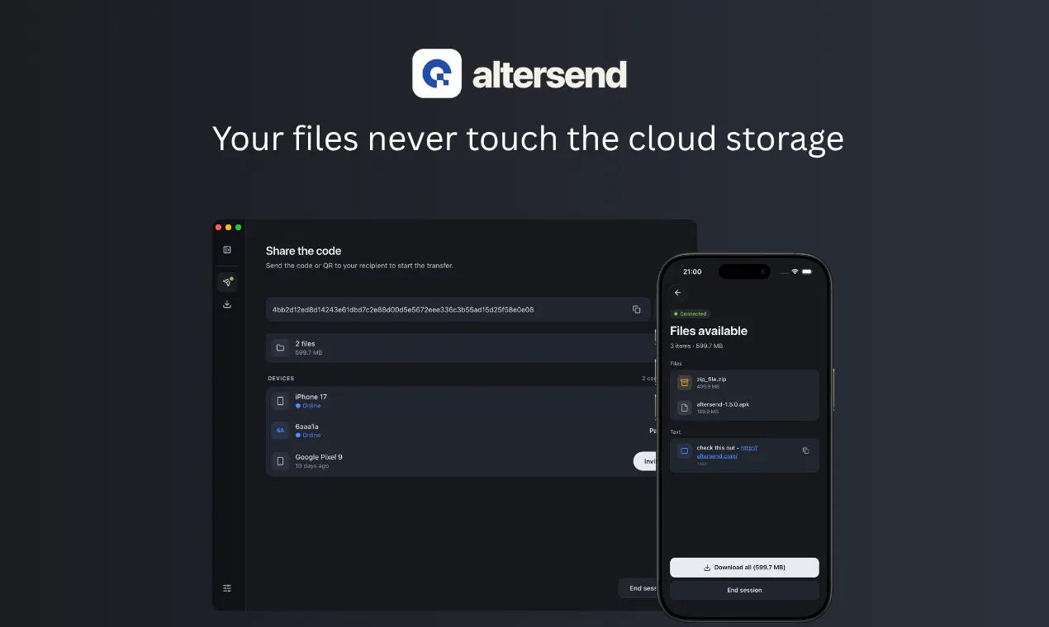1049x627 pixels.
Task: Toggle the sidebar panel icon in desktop app
Action: coord(227,250)
